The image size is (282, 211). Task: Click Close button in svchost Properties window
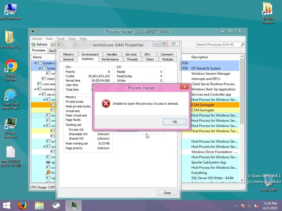point(167,193)
